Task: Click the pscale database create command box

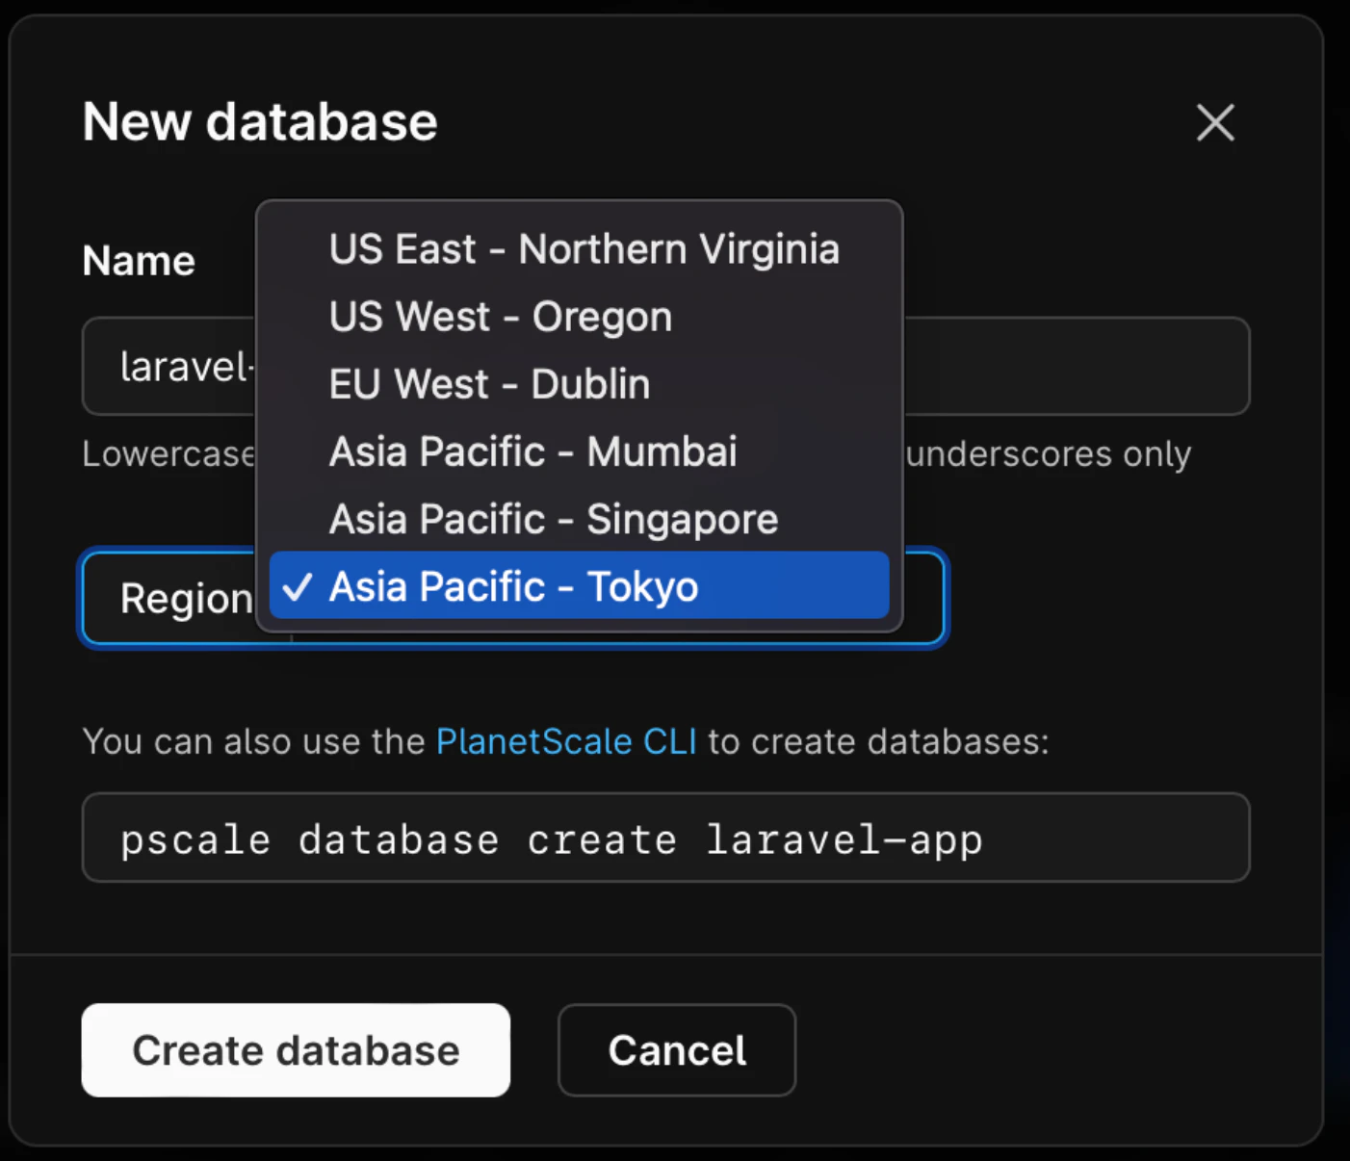Action: pos(665,838)
